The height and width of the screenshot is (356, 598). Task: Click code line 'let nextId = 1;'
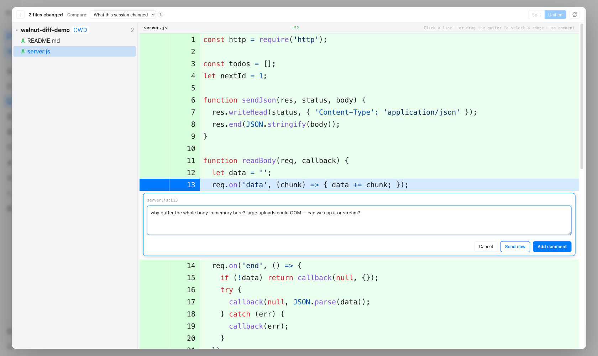tap(235, 76)
